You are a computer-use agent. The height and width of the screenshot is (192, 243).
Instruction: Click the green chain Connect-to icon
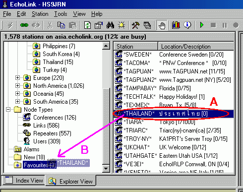pyautogui.click(x=24, y=25)
